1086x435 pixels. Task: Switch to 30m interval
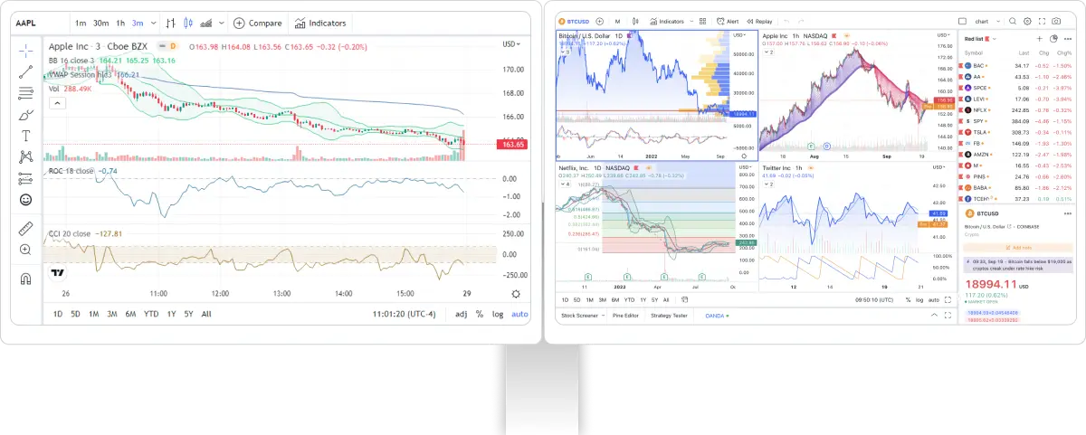tap(100, 23)
